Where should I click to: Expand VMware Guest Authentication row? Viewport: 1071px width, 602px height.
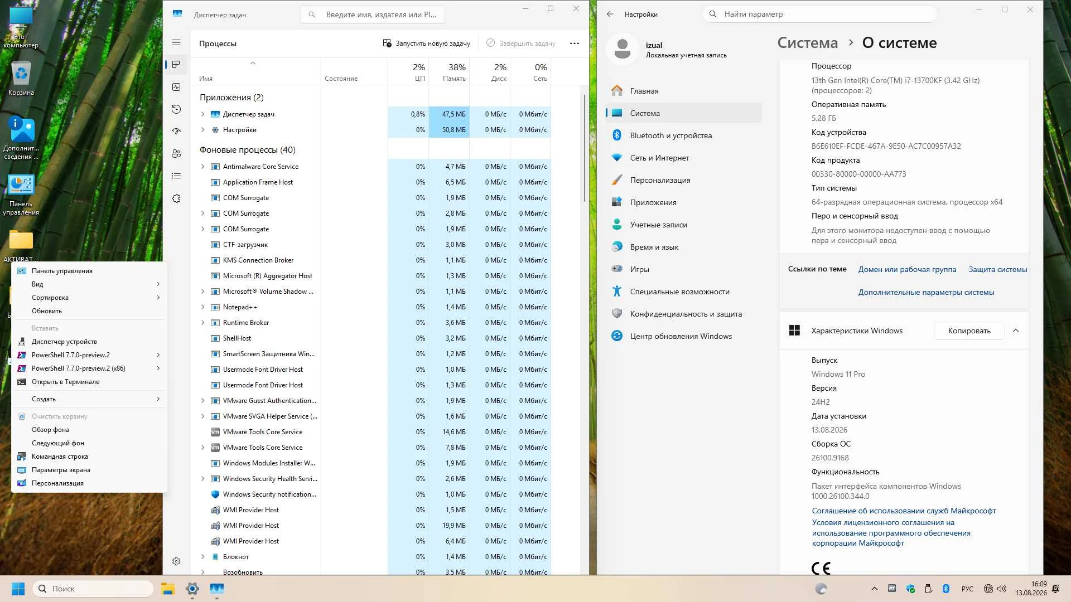pos(203,401)
